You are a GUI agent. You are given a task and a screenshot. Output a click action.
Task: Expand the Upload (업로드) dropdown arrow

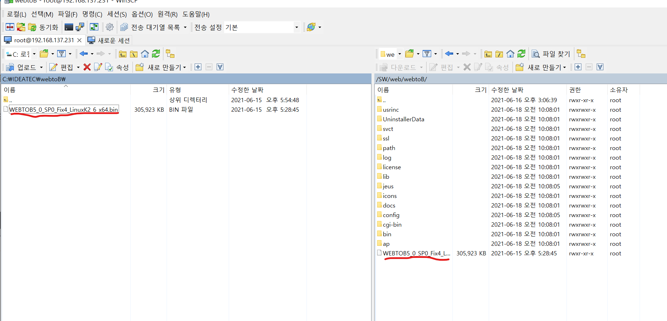pyautogui.click(x=41, y=67)
